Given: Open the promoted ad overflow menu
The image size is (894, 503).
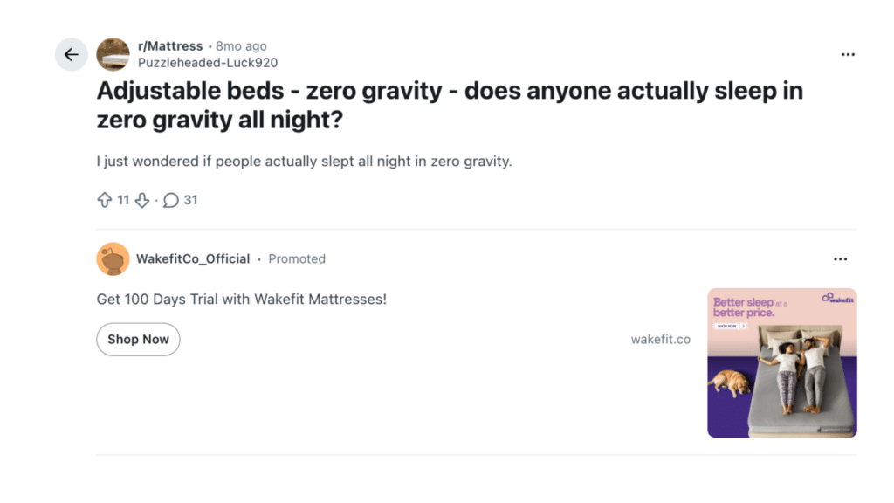Looking at the screenshot, I should point(841,258).
